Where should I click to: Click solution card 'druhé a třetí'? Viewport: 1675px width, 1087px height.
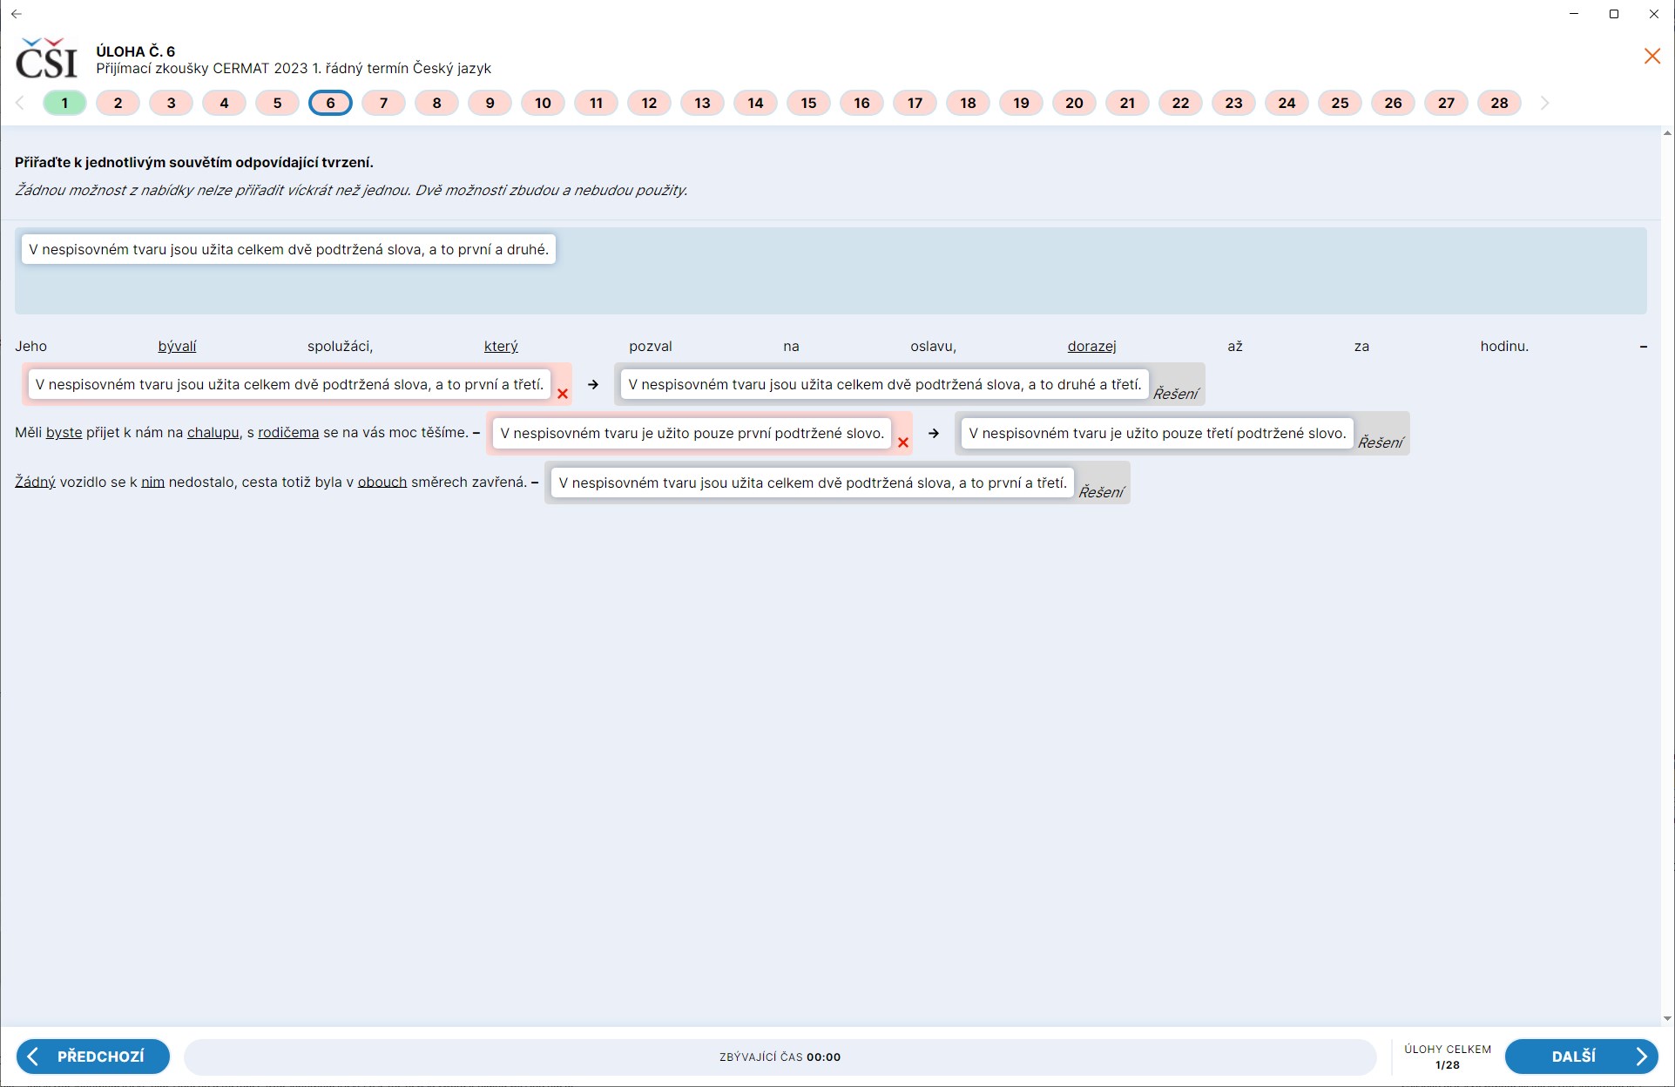tap(884, 384)
